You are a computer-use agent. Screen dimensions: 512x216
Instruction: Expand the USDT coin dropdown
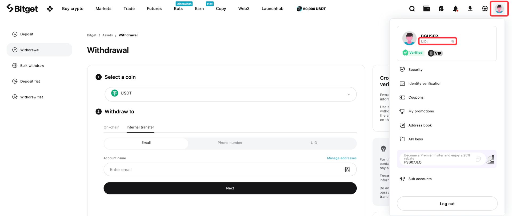pos(230,94)
